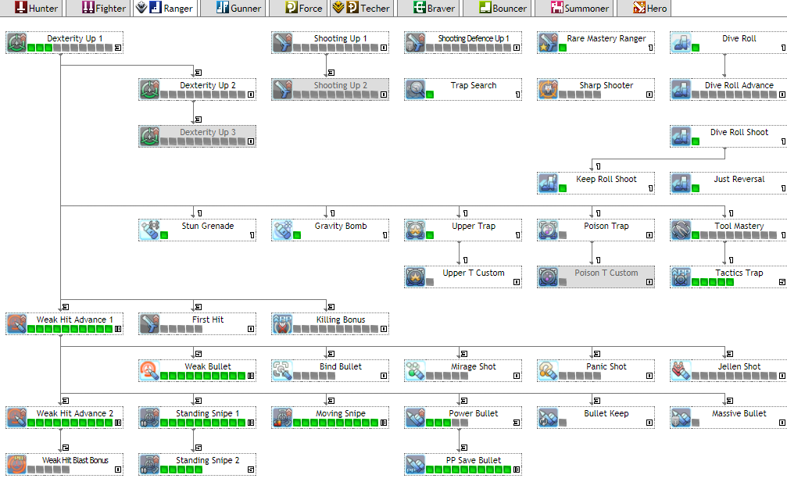The width and height of the screenshot is (787, 482).
Task: Click the Tactics Trap skill icon
Action: (681, 277)
